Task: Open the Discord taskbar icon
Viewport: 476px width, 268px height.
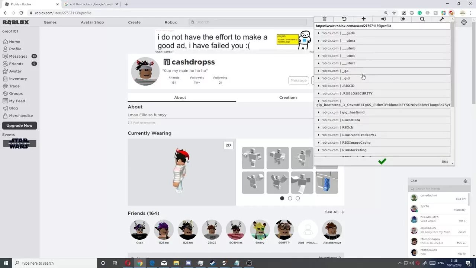Action: pos(188,263)
